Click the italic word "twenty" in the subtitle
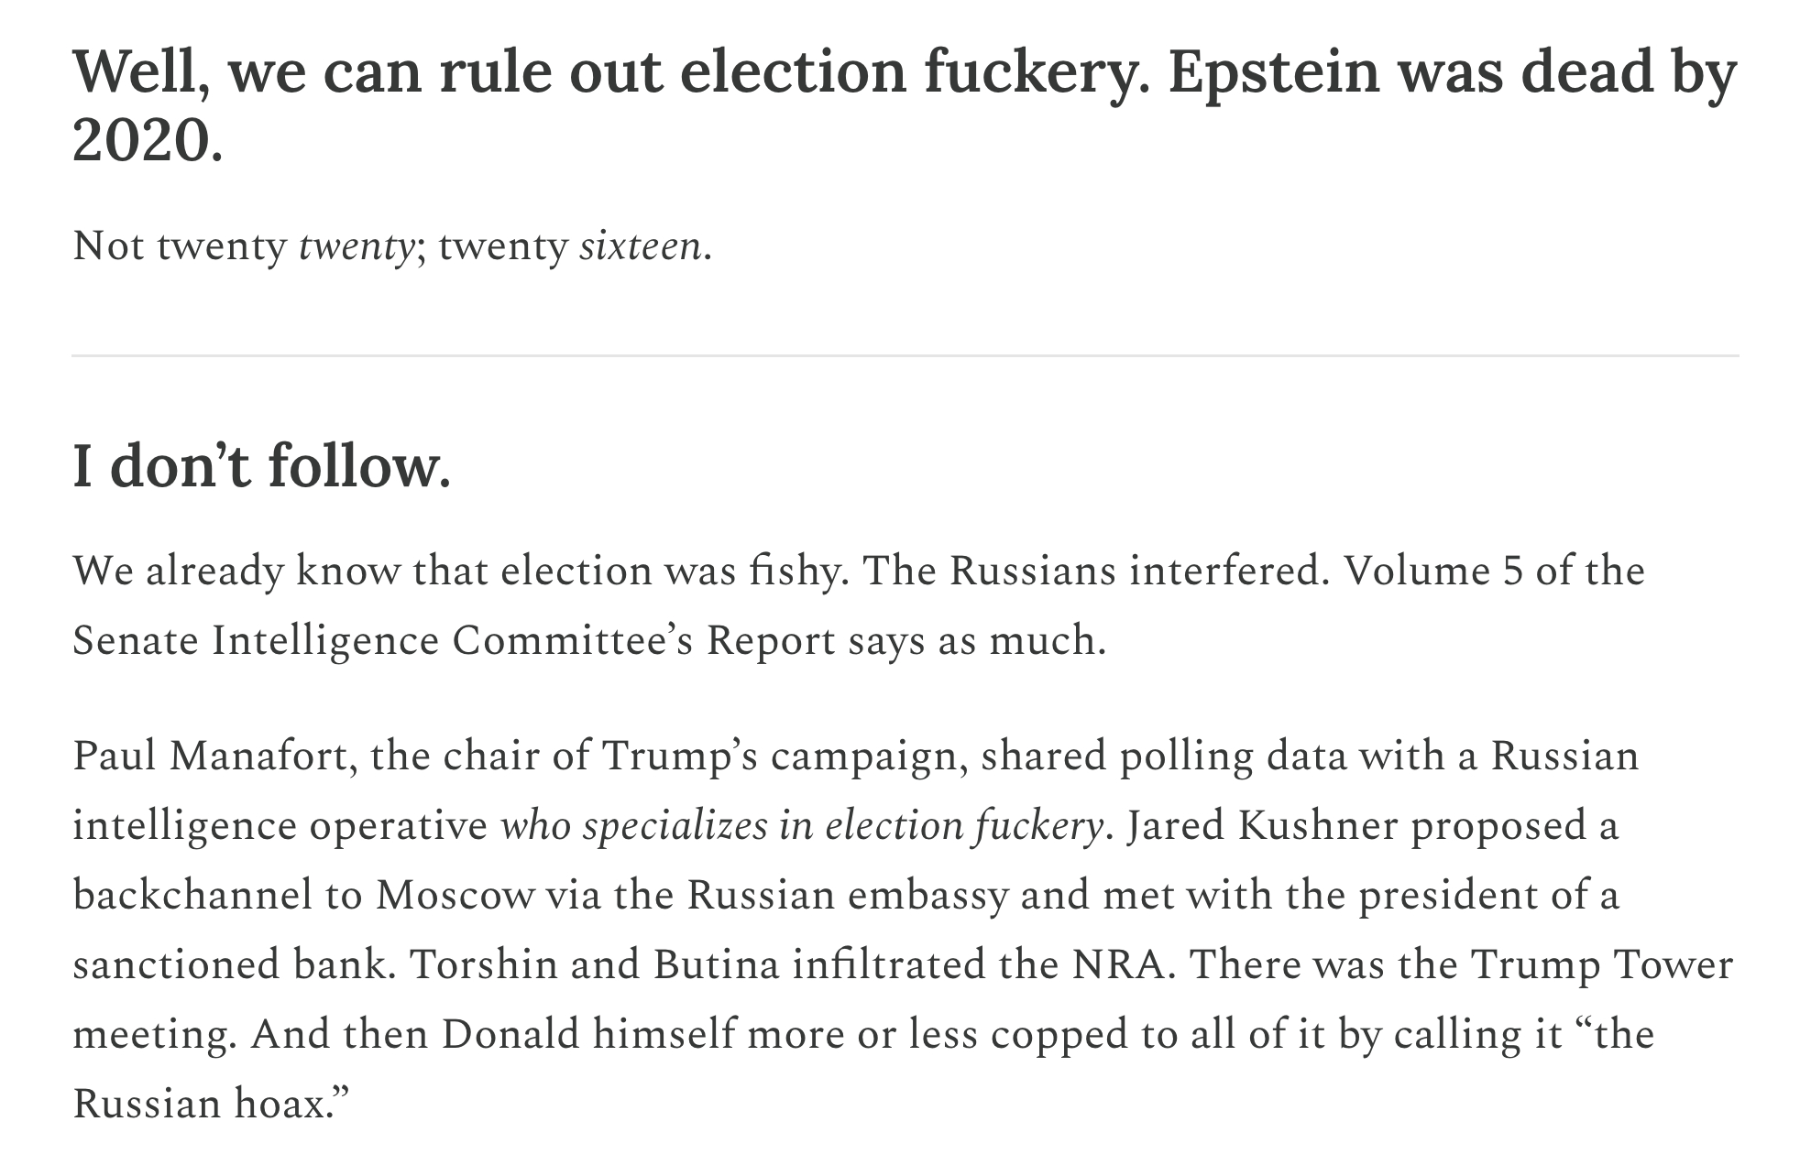Screen dimensions: 1811x1165 [x=356, y=246]
